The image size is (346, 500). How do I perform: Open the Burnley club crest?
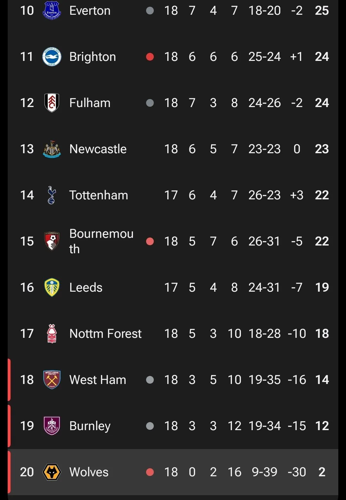[52, 426]
